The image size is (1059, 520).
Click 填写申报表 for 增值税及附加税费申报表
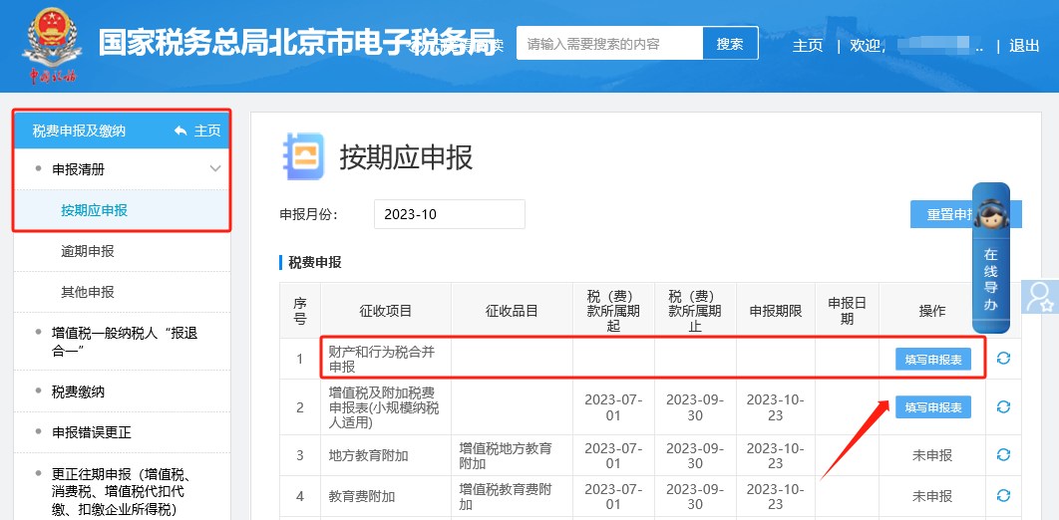point(932,406)
